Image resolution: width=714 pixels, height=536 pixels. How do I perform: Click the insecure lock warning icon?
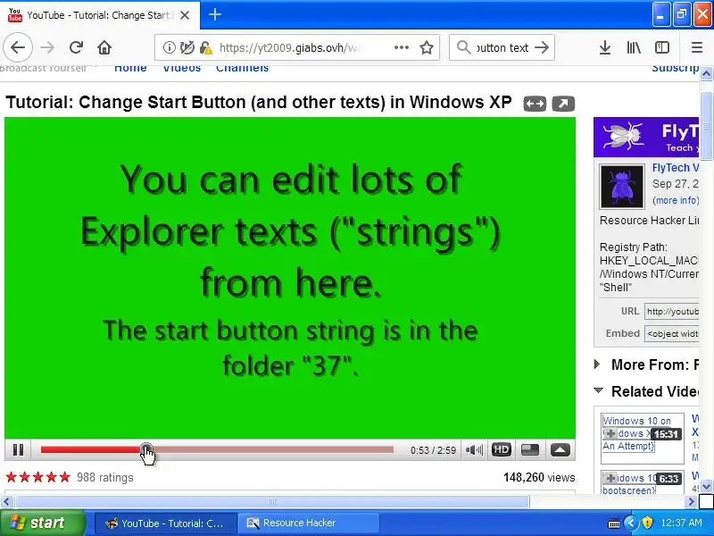[x=206, y=47]
